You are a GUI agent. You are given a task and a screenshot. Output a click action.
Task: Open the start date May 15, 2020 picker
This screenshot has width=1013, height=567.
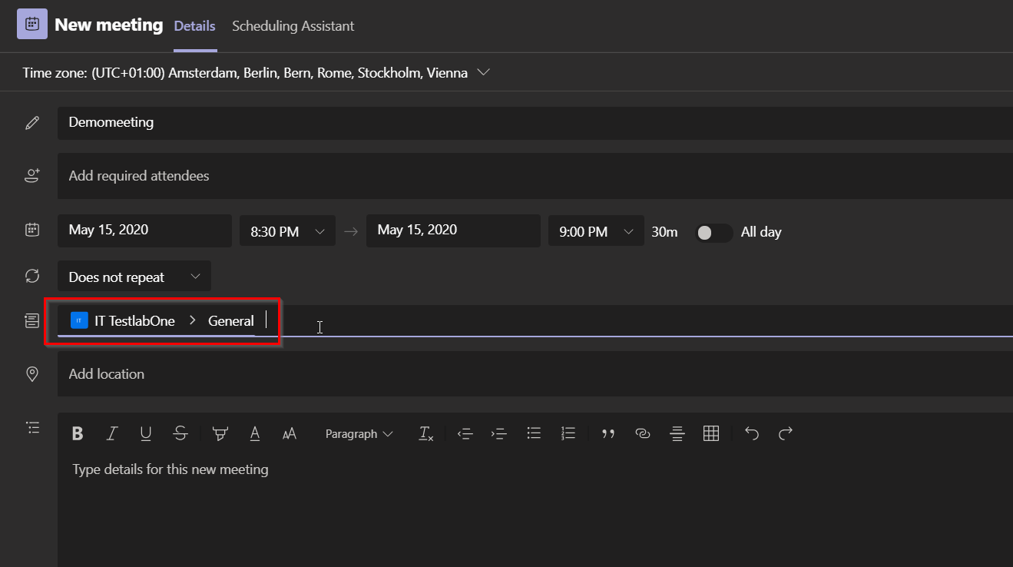coord(144,230)
